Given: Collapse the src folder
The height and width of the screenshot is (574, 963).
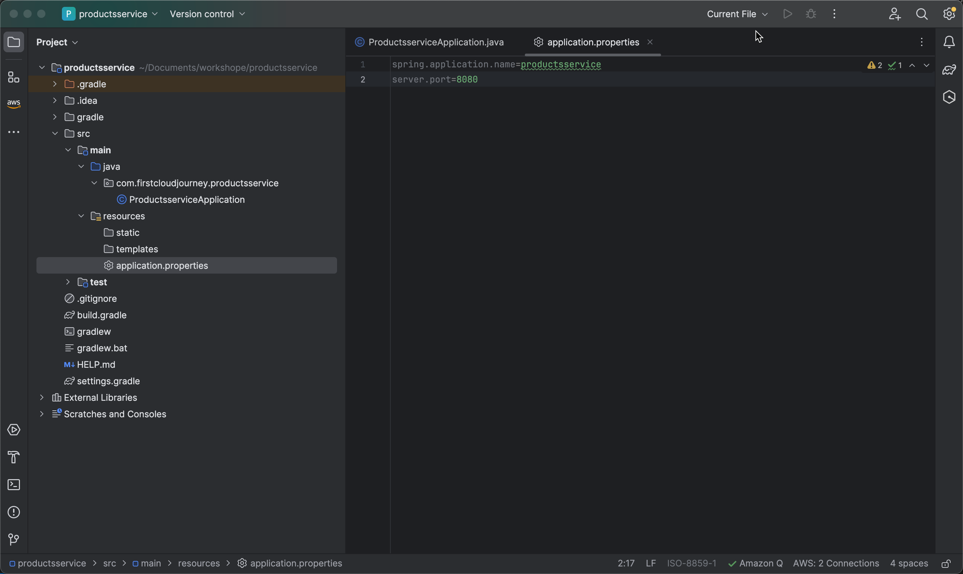Looking at the screenshot, I should [x=55, y=133].
